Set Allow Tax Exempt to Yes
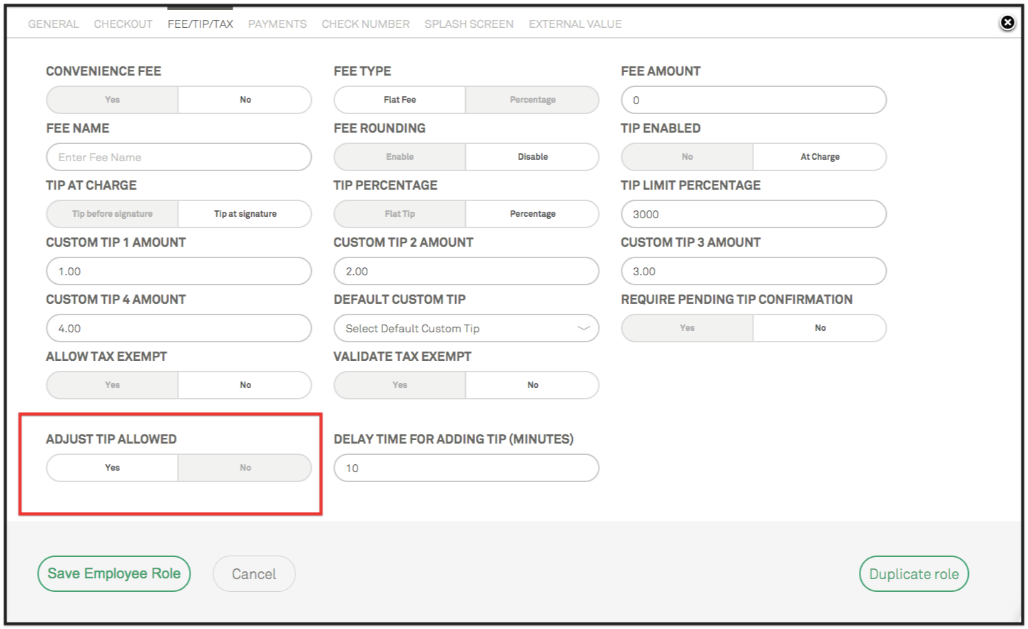1028x629 pixels. (x=113, y=385)
